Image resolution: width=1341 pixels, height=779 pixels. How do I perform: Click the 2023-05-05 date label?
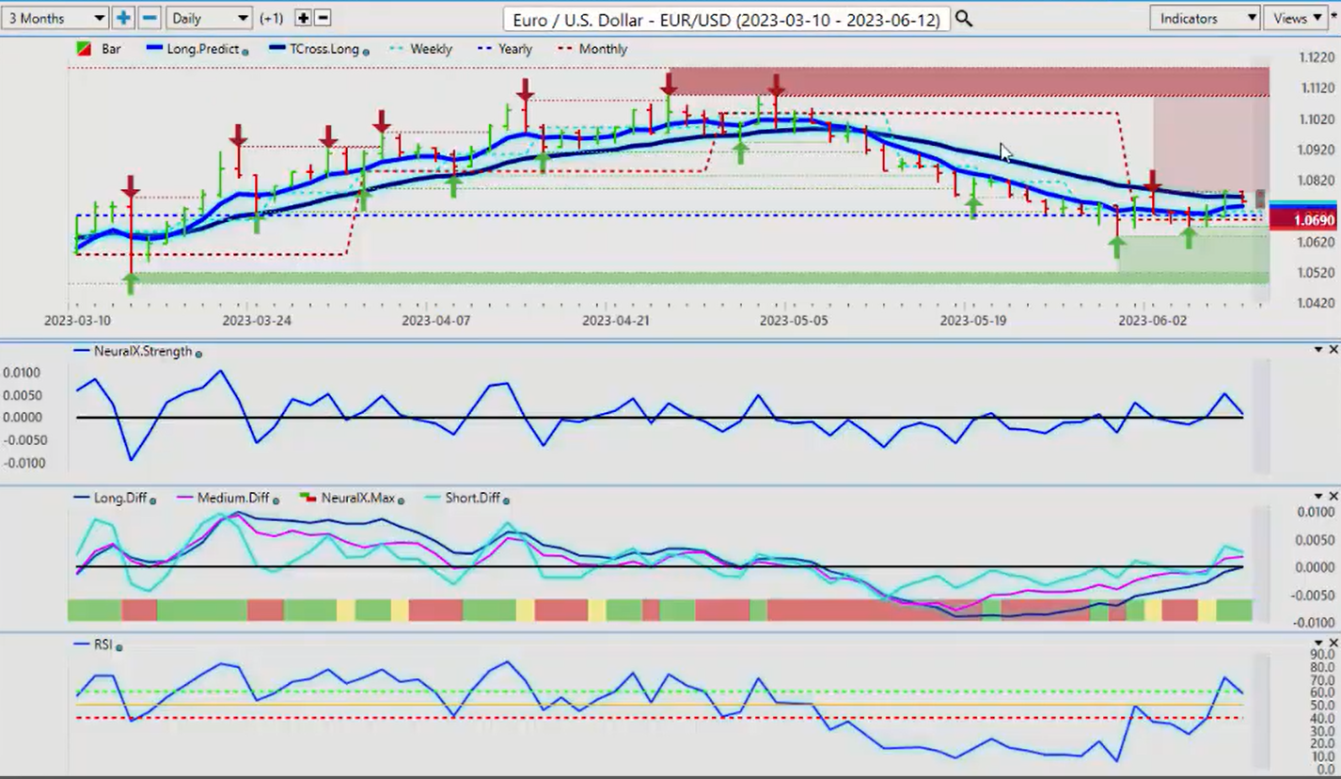tap(794, 321)
